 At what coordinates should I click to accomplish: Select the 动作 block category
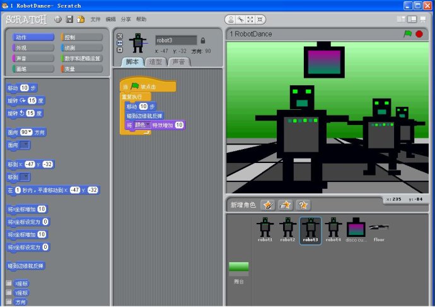[x=33, y=37]
